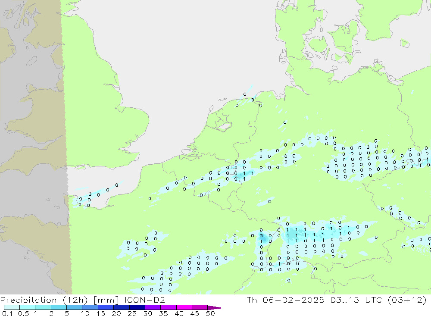Click the legend swatch between 5 and 10

point(75,307)
